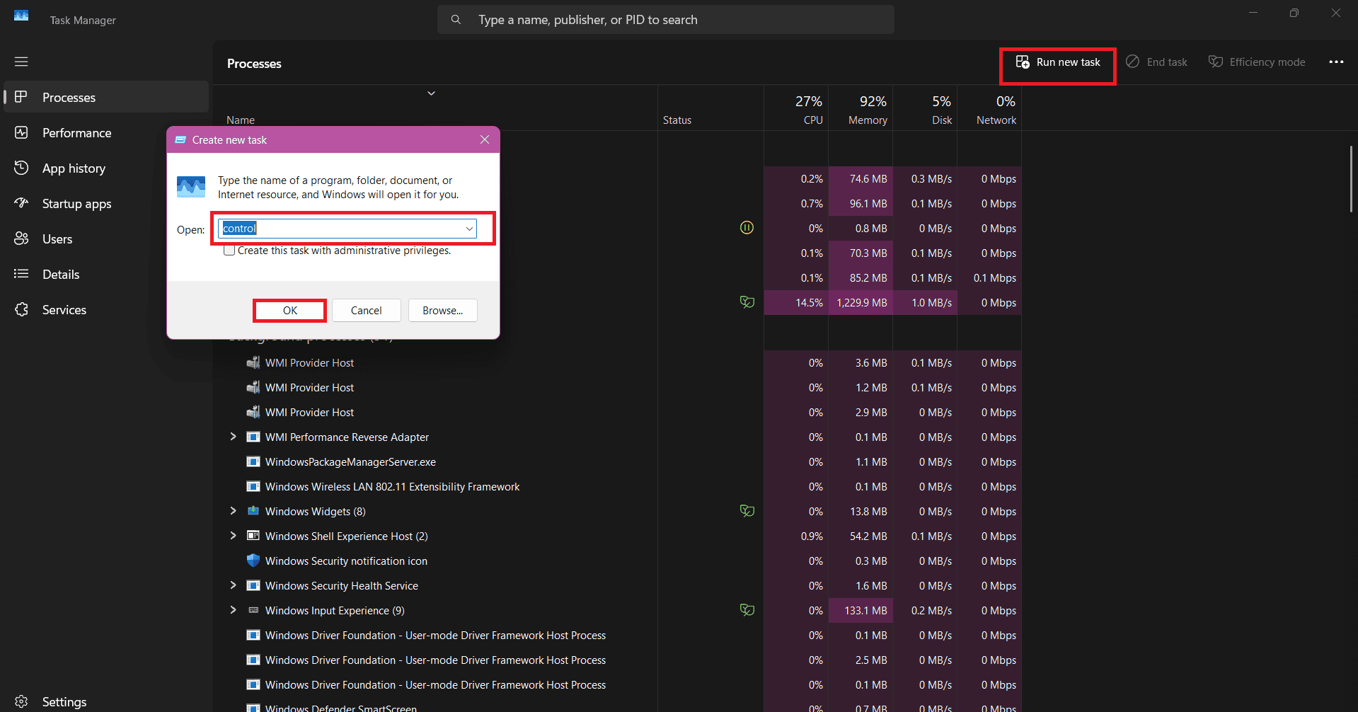Click the Windows Input Experience keyboard icon

[253, 610]
